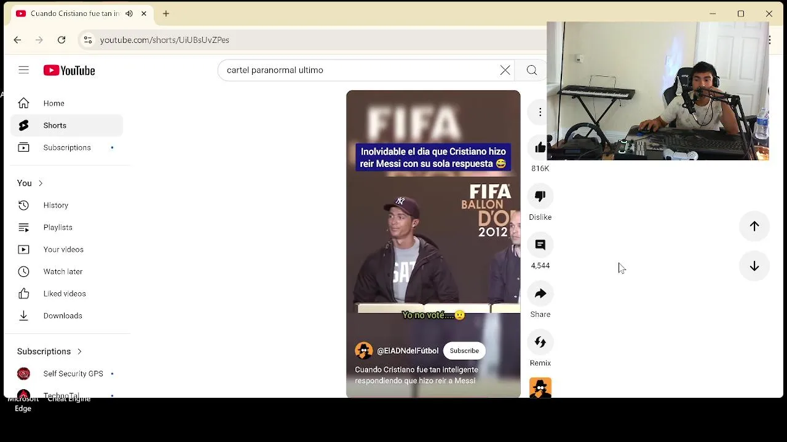Open the Watch later list
This screenshot has height=442, width=787.
[x=66, y=271]
